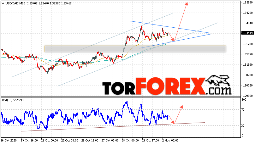Click the 29 Oct 17:00 time label

[151, 141]
